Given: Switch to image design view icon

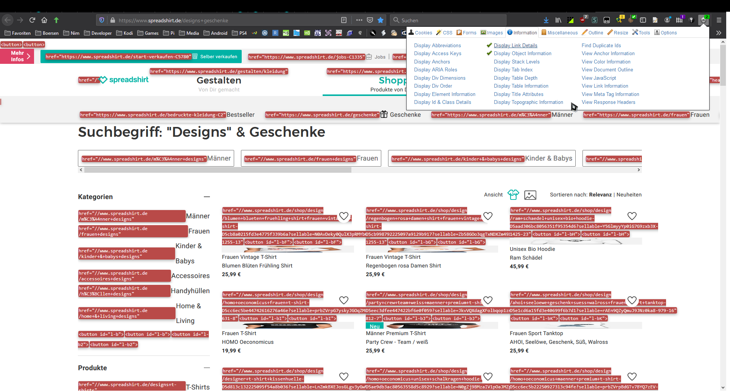Looking at the screenshot, I should pyautogui.click(x=530, y=195).
